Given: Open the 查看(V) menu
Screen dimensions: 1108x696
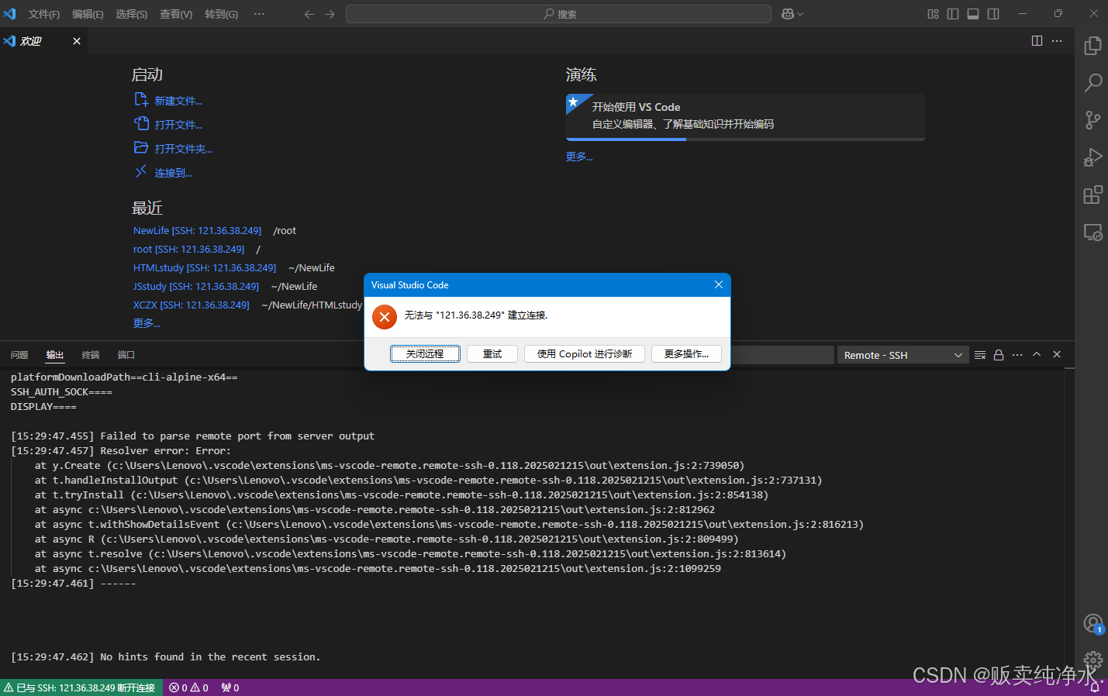Looking at the screenshot, I should 176,14.
